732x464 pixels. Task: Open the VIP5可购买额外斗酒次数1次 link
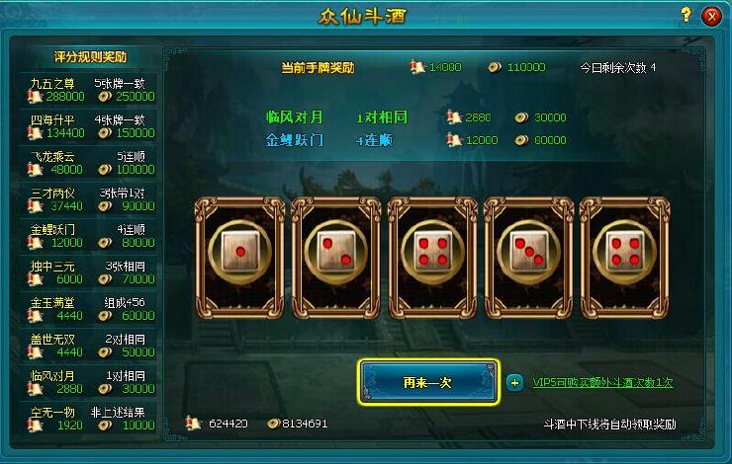[602, 382]
